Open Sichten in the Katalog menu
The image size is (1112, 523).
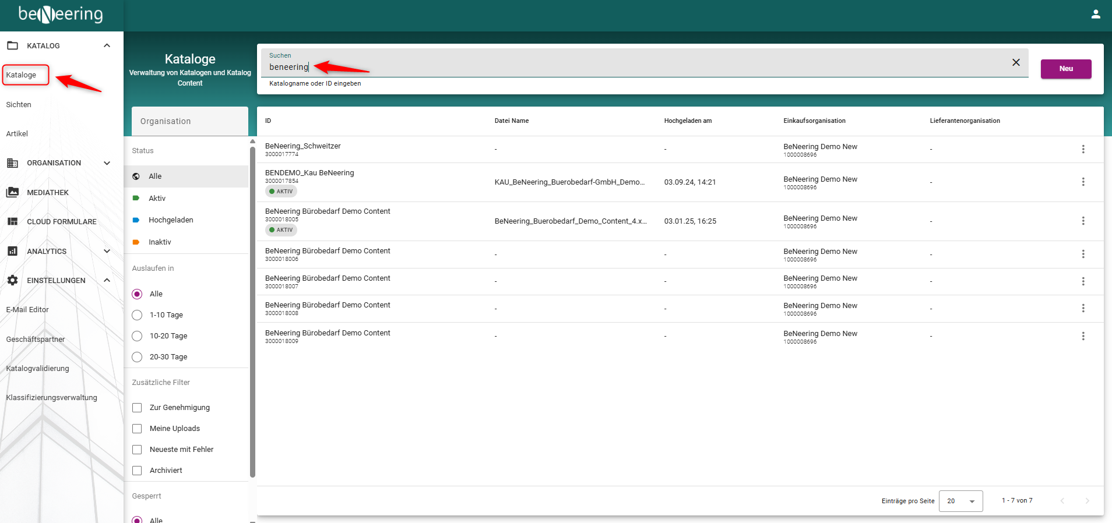click(x=19, y=105)
